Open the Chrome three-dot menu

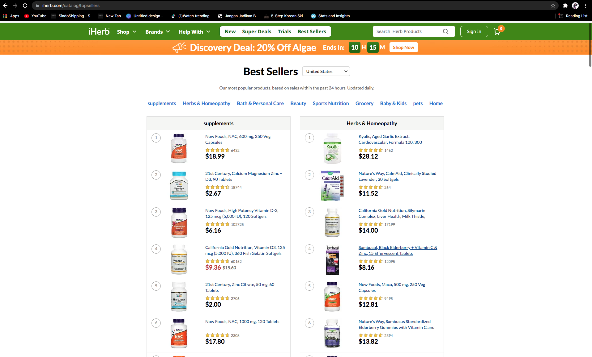[585, 6]
